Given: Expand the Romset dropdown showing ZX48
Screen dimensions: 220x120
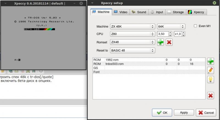Looking at the screenshot, I should [132, 42].
